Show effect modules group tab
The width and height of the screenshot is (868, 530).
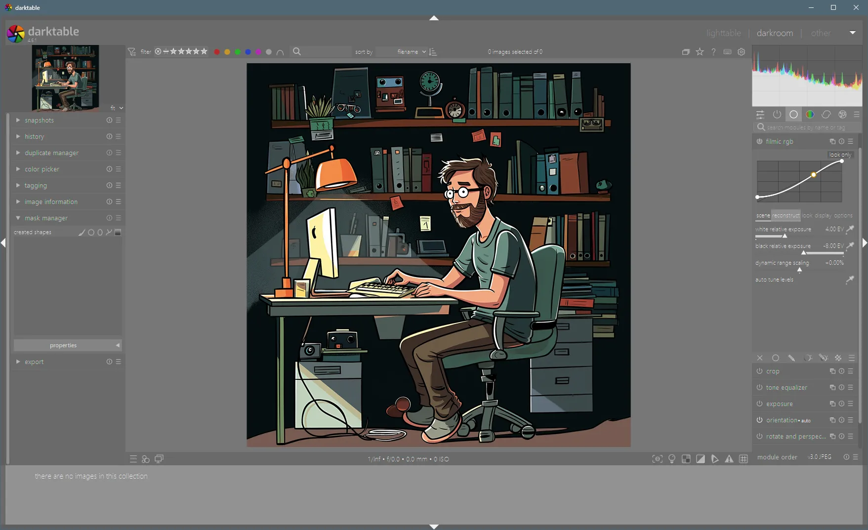pyautogui.click(x=842, y=115)
